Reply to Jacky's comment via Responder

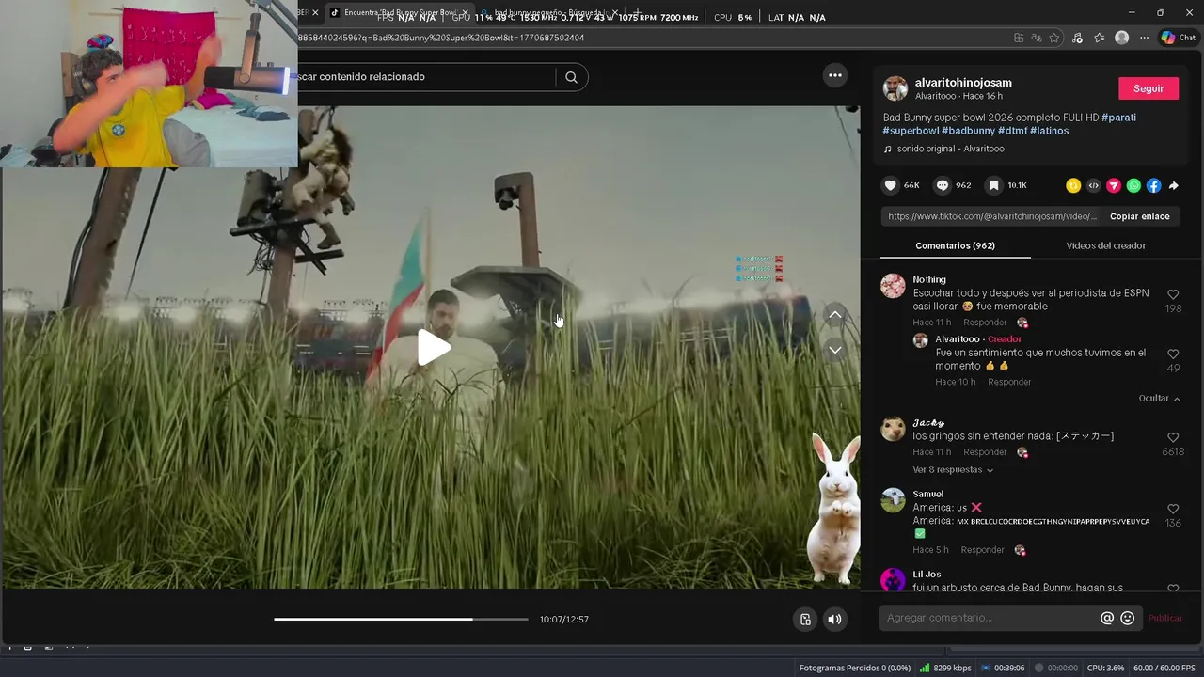tap(985, 452)
